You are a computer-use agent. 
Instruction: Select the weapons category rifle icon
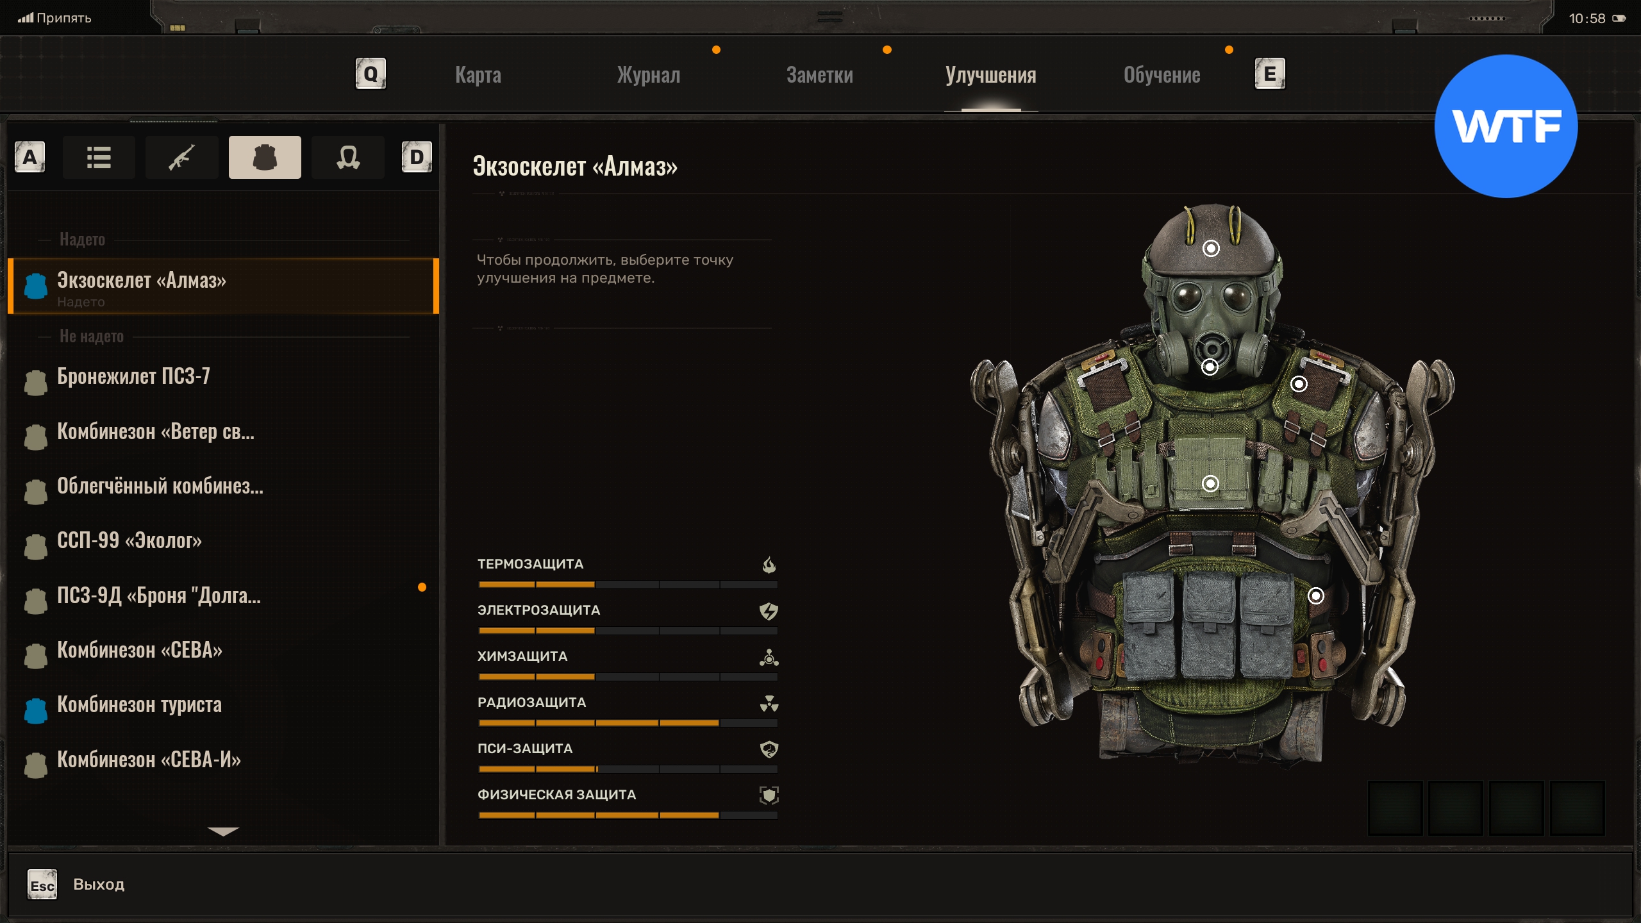pyautogui.click(x=181, y=157)
